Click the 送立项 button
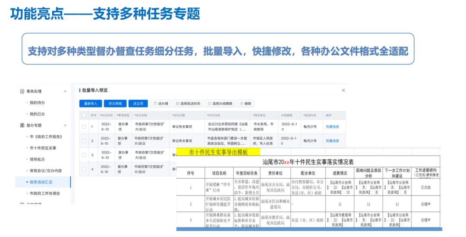Viewport: 466px width, 237px height. click(138, 104)
